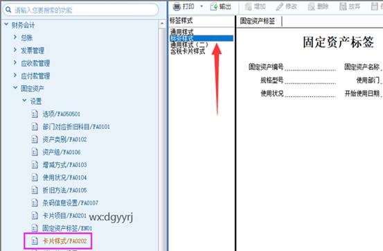The image size is (383, 251).
Task: Expand the 总账 node
Action: point(15,37)
